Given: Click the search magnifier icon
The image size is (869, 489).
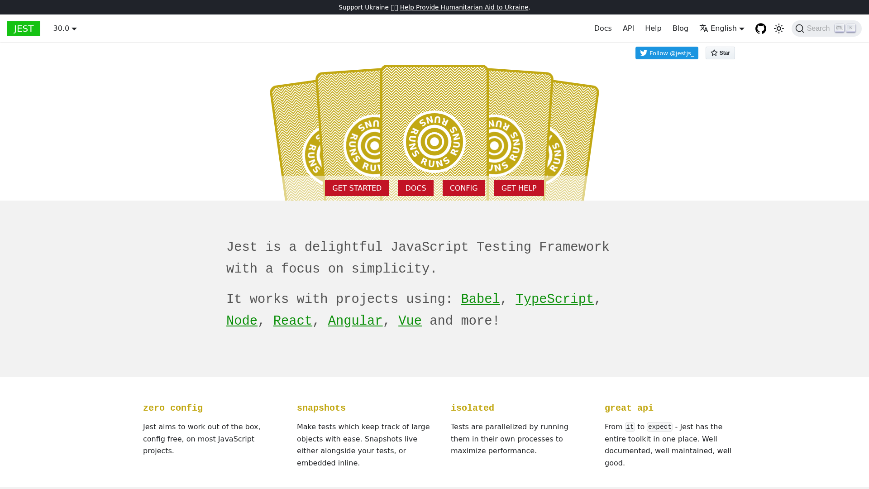Looking at the screenshot, I should pyautogui.click(x=800, y=28).
